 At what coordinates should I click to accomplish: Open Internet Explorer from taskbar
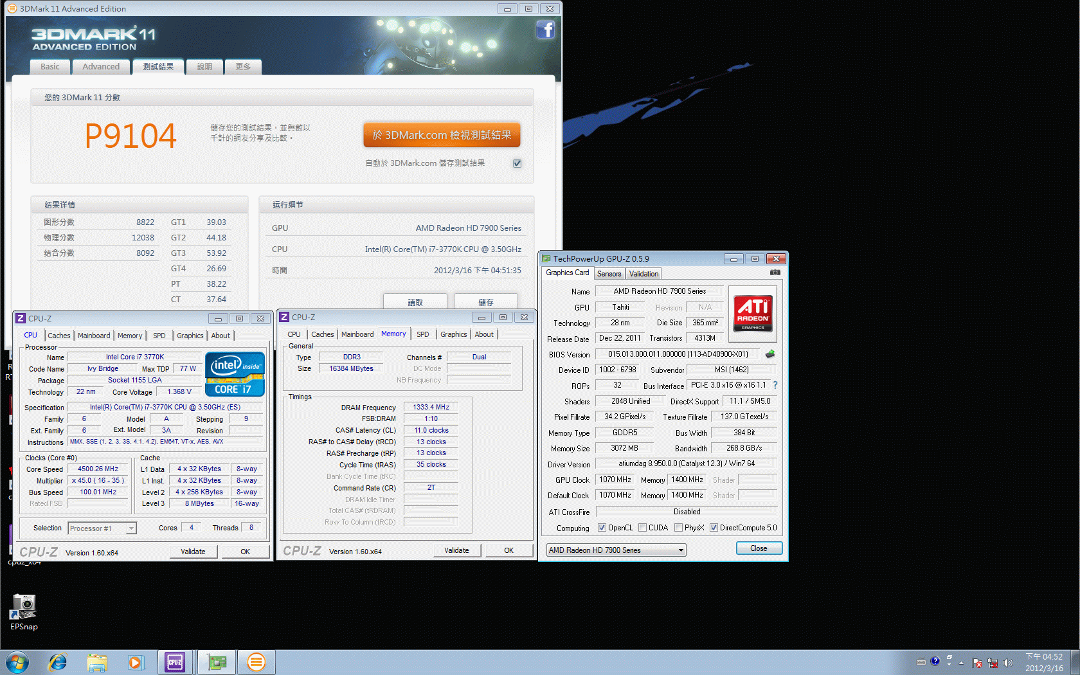(x=58, y=662)
